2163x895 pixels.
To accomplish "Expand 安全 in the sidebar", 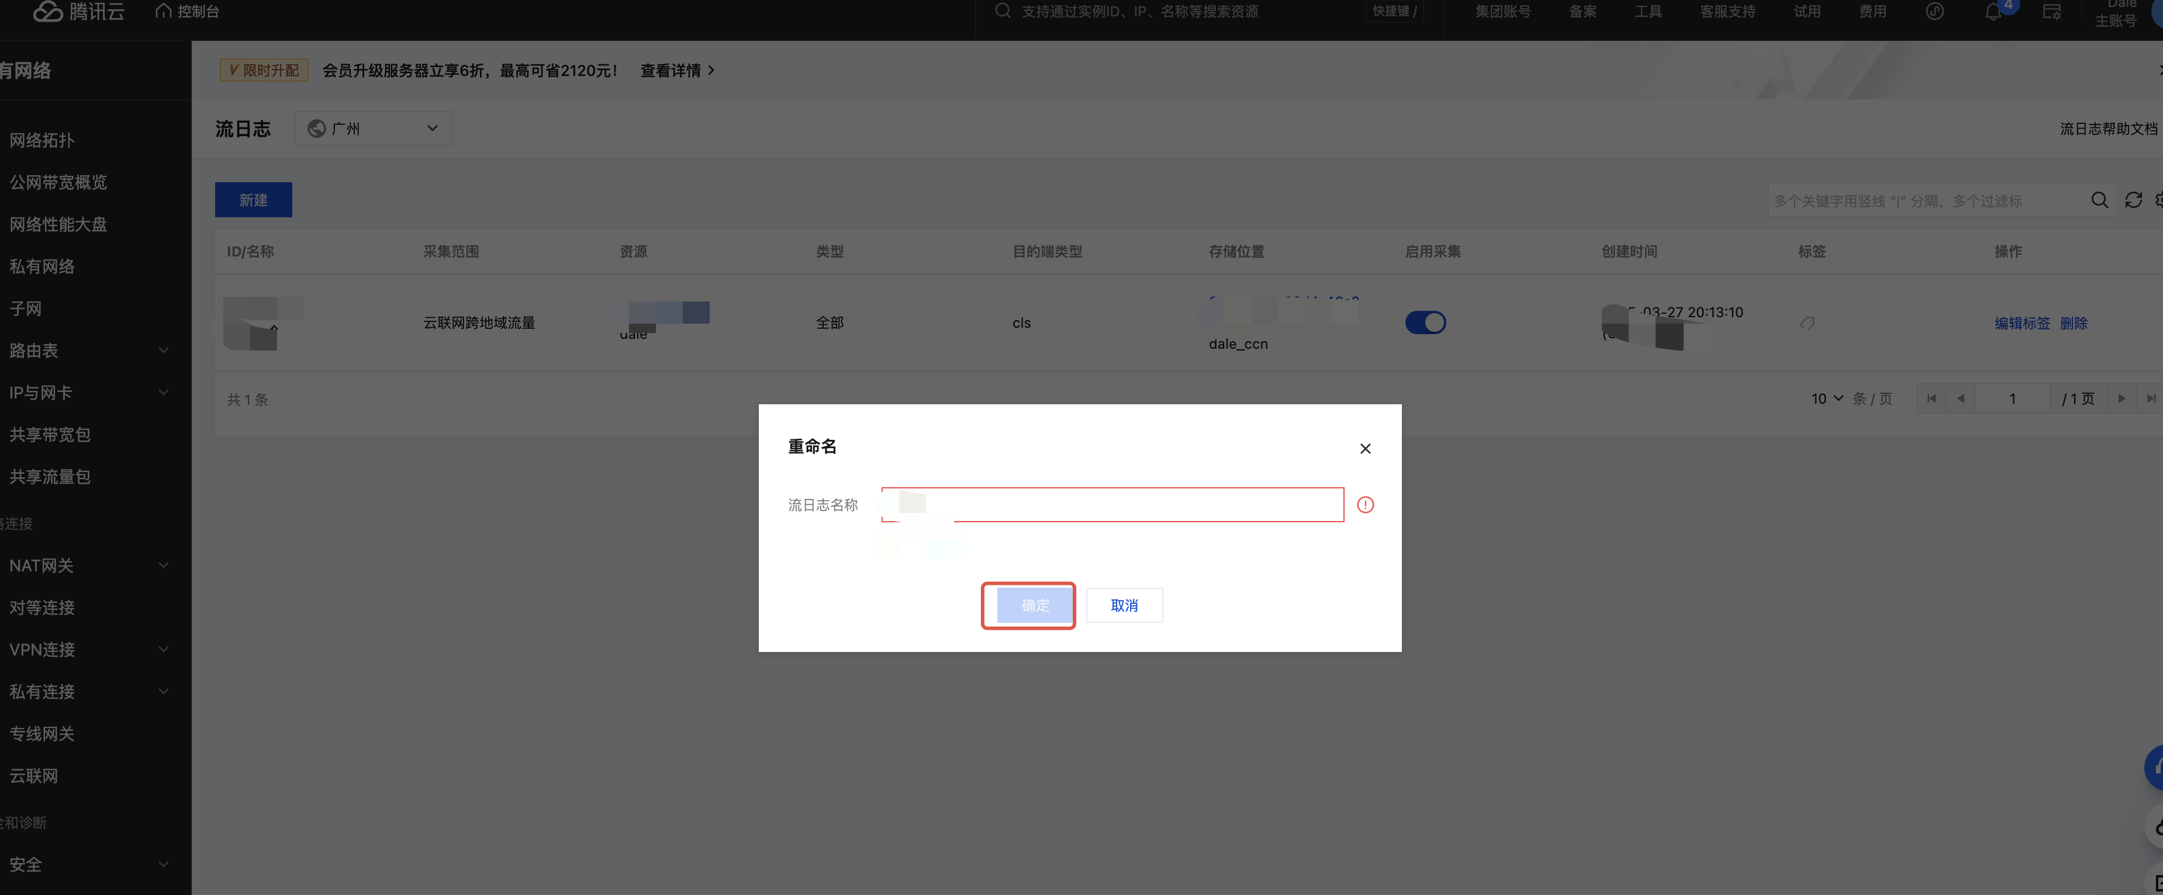I will coord(164,864).
